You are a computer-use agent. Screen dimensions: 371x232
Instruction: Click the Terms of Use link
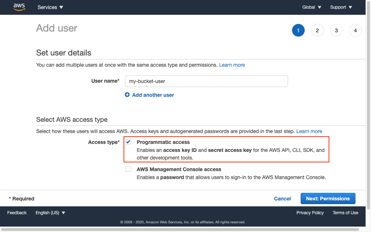click(x=345, y=213)
